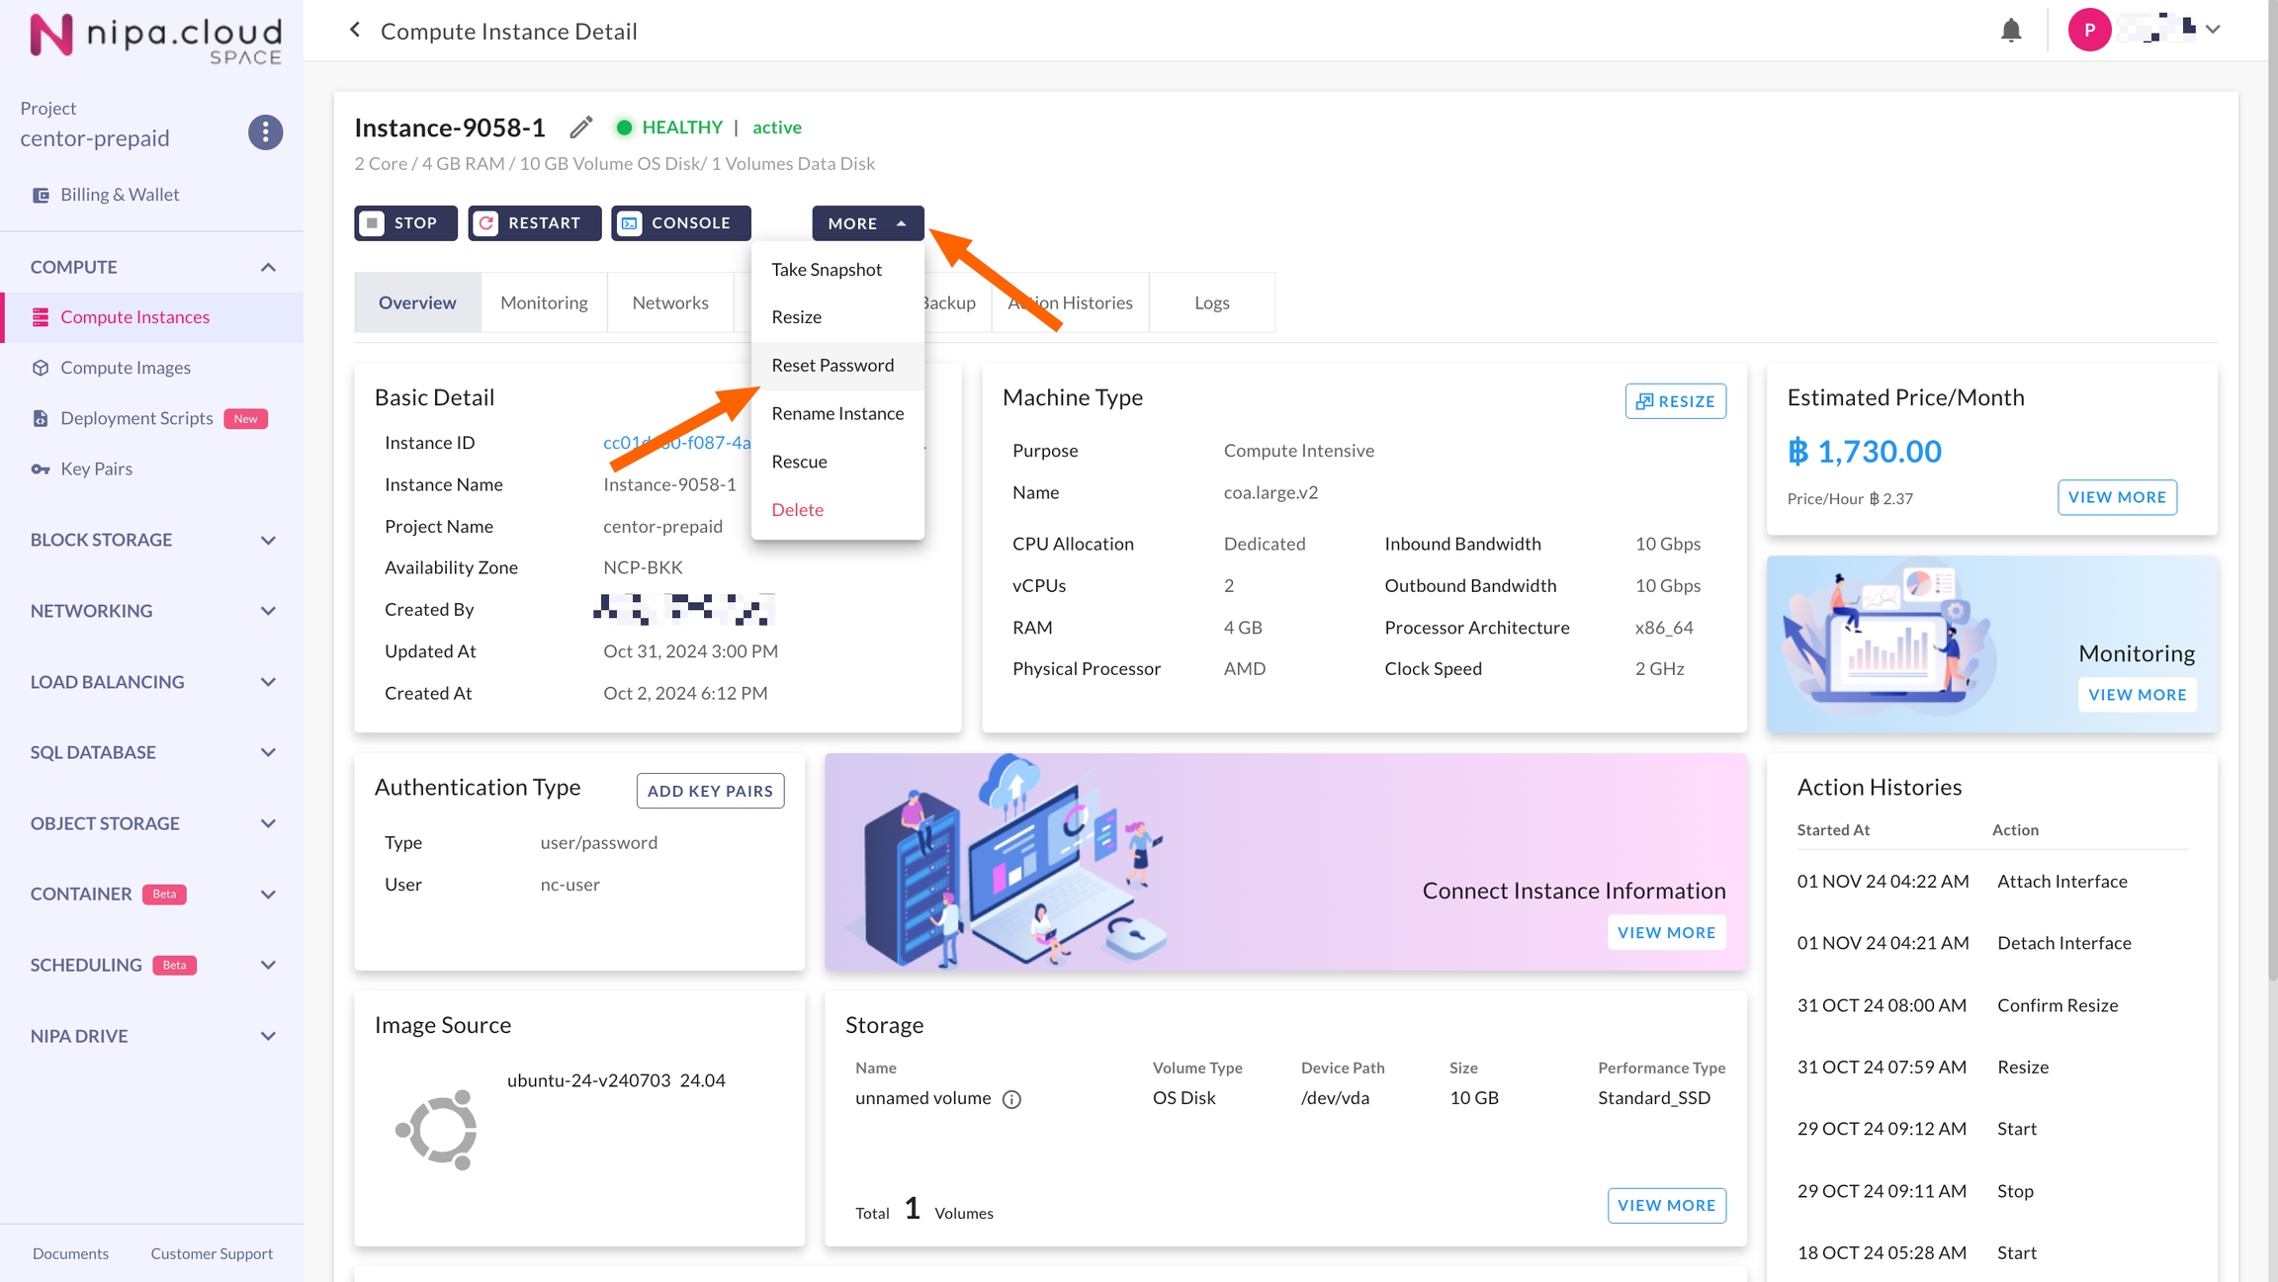This screenshot has height=1282, width=2278.
Task: Go to Compute Images in sidebar
Action: click(x=125, y=368)
